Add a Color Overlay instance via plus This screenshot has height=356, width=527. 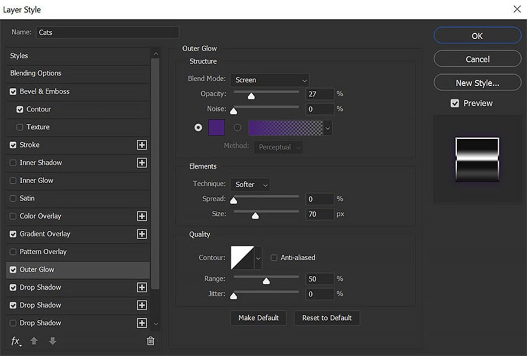142,216
